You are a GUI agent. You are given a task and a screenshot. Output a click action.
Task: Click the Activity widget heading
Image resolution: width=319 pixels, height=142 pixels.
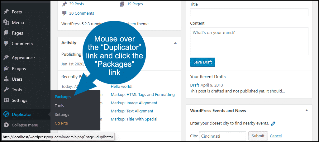(69, 43)
